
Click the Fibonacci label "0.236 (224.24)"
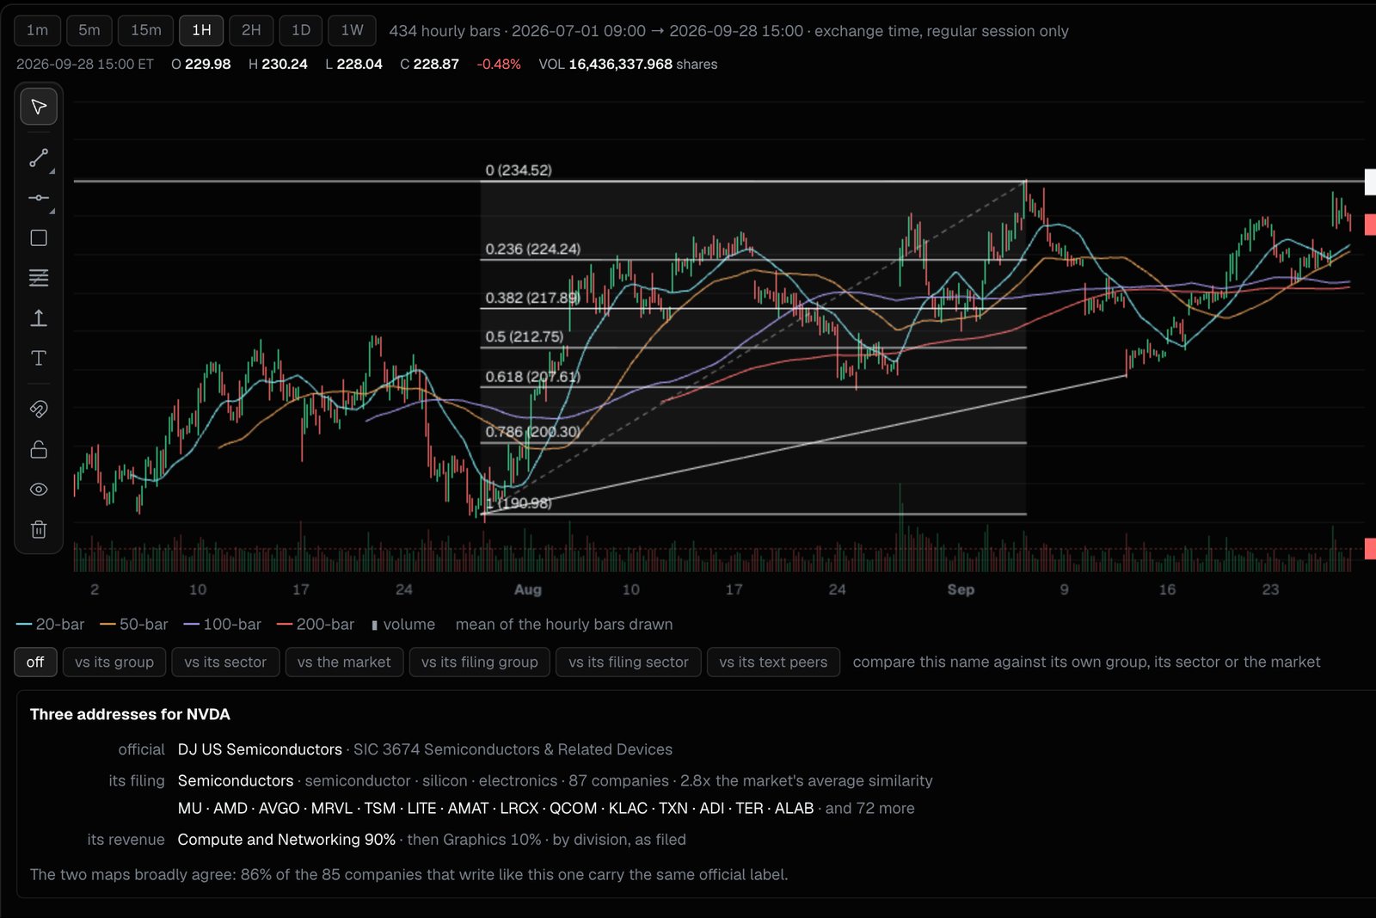point(533,250)
